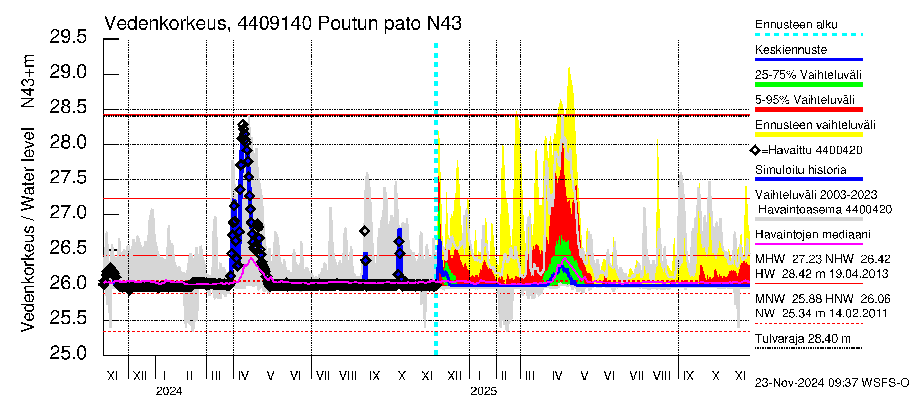Click the cyan dashed legend line sample
Screen dimensions: 917x407
point(808,35)
